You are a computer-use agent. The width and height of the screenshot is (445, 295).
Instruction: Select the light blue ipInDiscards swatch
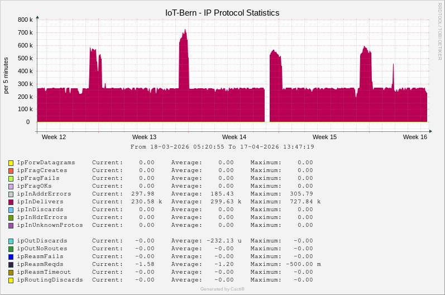[11, 210]
